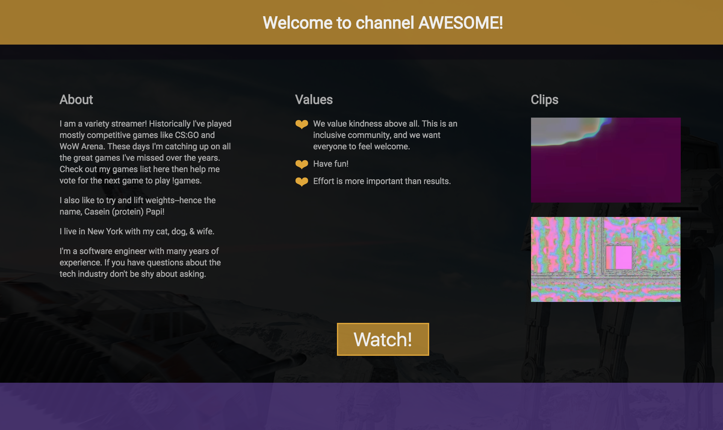Click the Have fun! text

pos(331,164)
